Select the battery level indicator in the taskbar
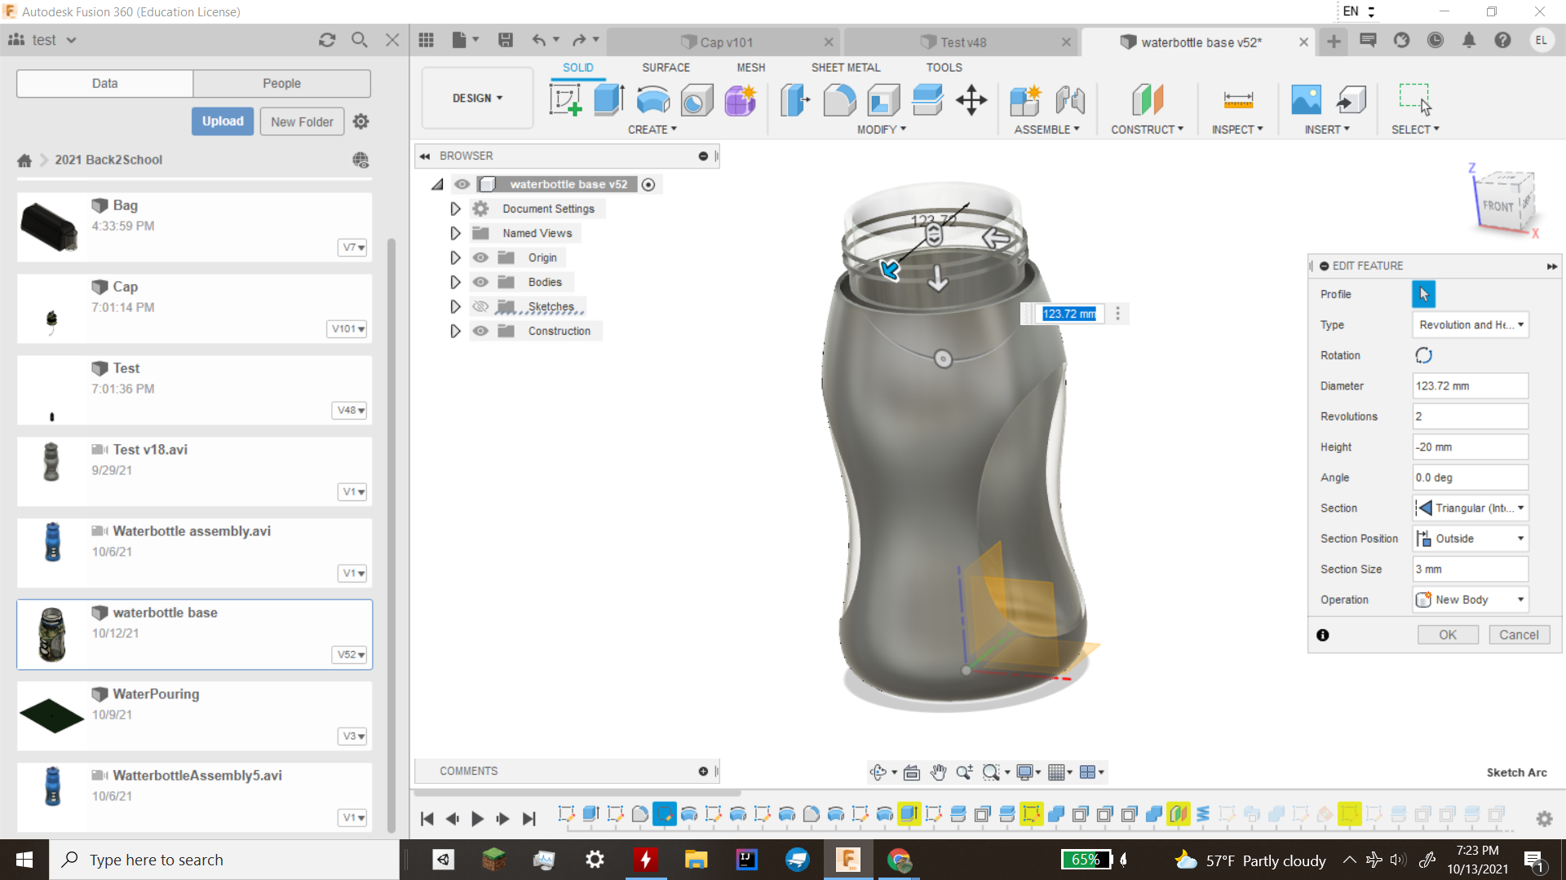 tap(1087, 859)
